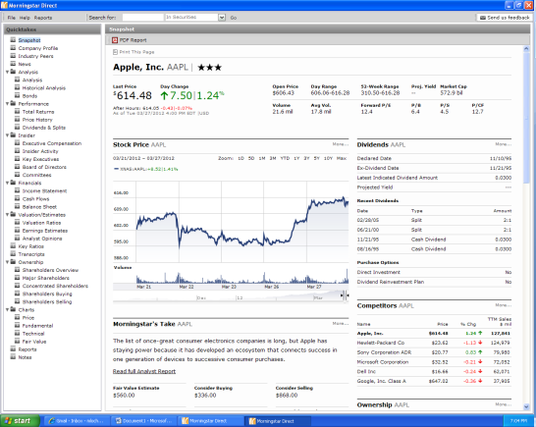536x427 pixels.
Task: Collapse the Analysis folder in Quicktakes
Action: pyautogui.click(x=7, y=72)
